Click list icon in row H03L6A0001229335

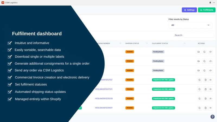coord(210,98)
